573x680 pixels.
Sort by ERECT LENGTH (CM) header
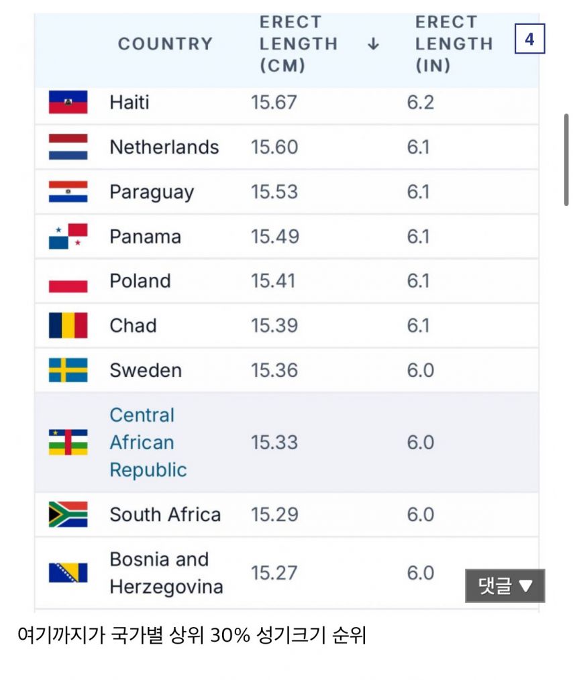(x=298, y=44)
